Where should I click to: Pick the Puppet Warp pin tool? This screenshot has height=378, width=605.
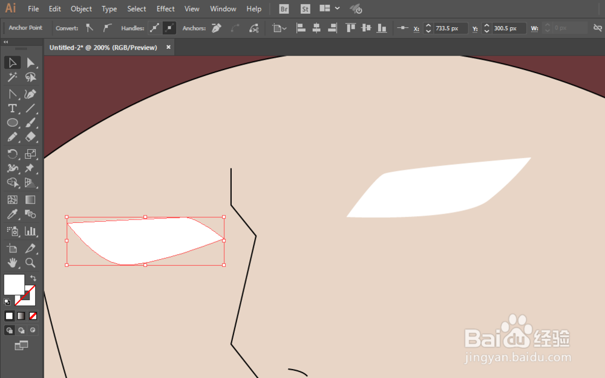pyautogui.click(x=30, y=168)
